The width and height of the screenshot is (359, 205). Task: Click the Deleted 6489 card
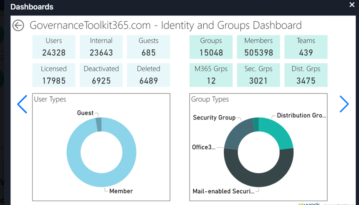pyautogui.click(x=149, y=75)
